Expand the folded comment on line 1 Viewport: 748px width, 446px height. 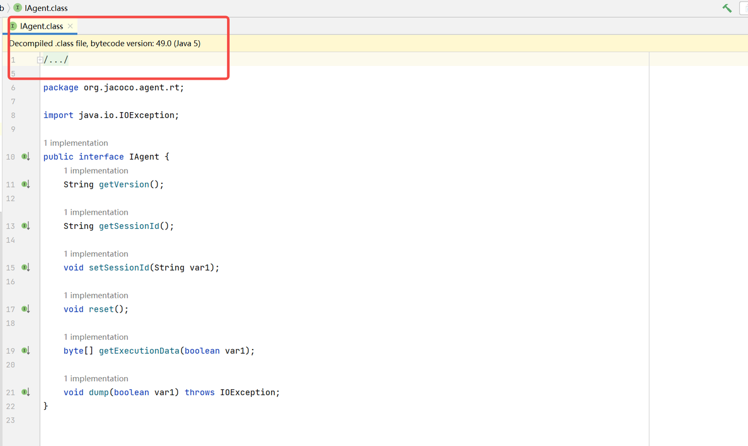(40, 60)
